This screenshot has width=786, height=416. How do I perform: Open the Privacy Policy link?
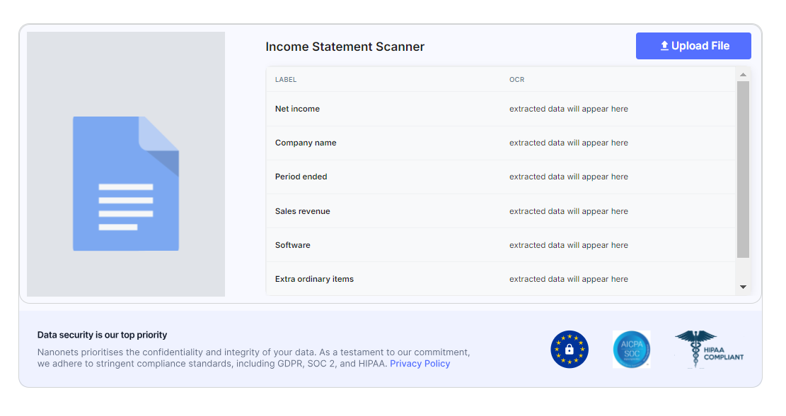420,363
